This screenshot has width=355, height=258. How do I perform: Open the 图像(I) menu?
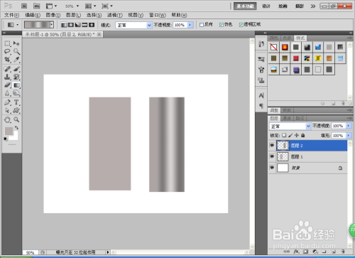click(x=53, y=15)
